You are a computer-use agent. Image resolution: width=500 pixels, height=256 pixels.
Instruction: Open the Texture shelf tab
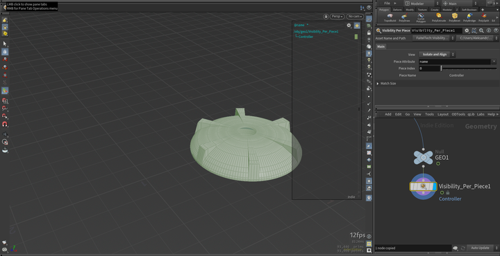[x=422, y=10]
